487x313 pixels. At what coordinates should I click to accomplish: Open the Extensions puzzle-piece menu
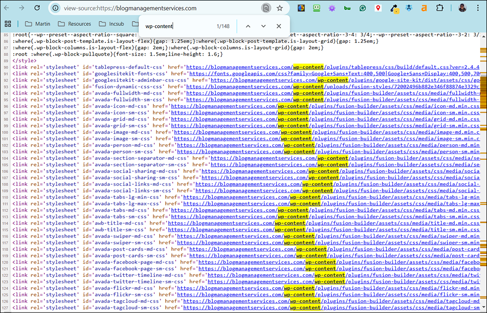[x=440, y=8]
